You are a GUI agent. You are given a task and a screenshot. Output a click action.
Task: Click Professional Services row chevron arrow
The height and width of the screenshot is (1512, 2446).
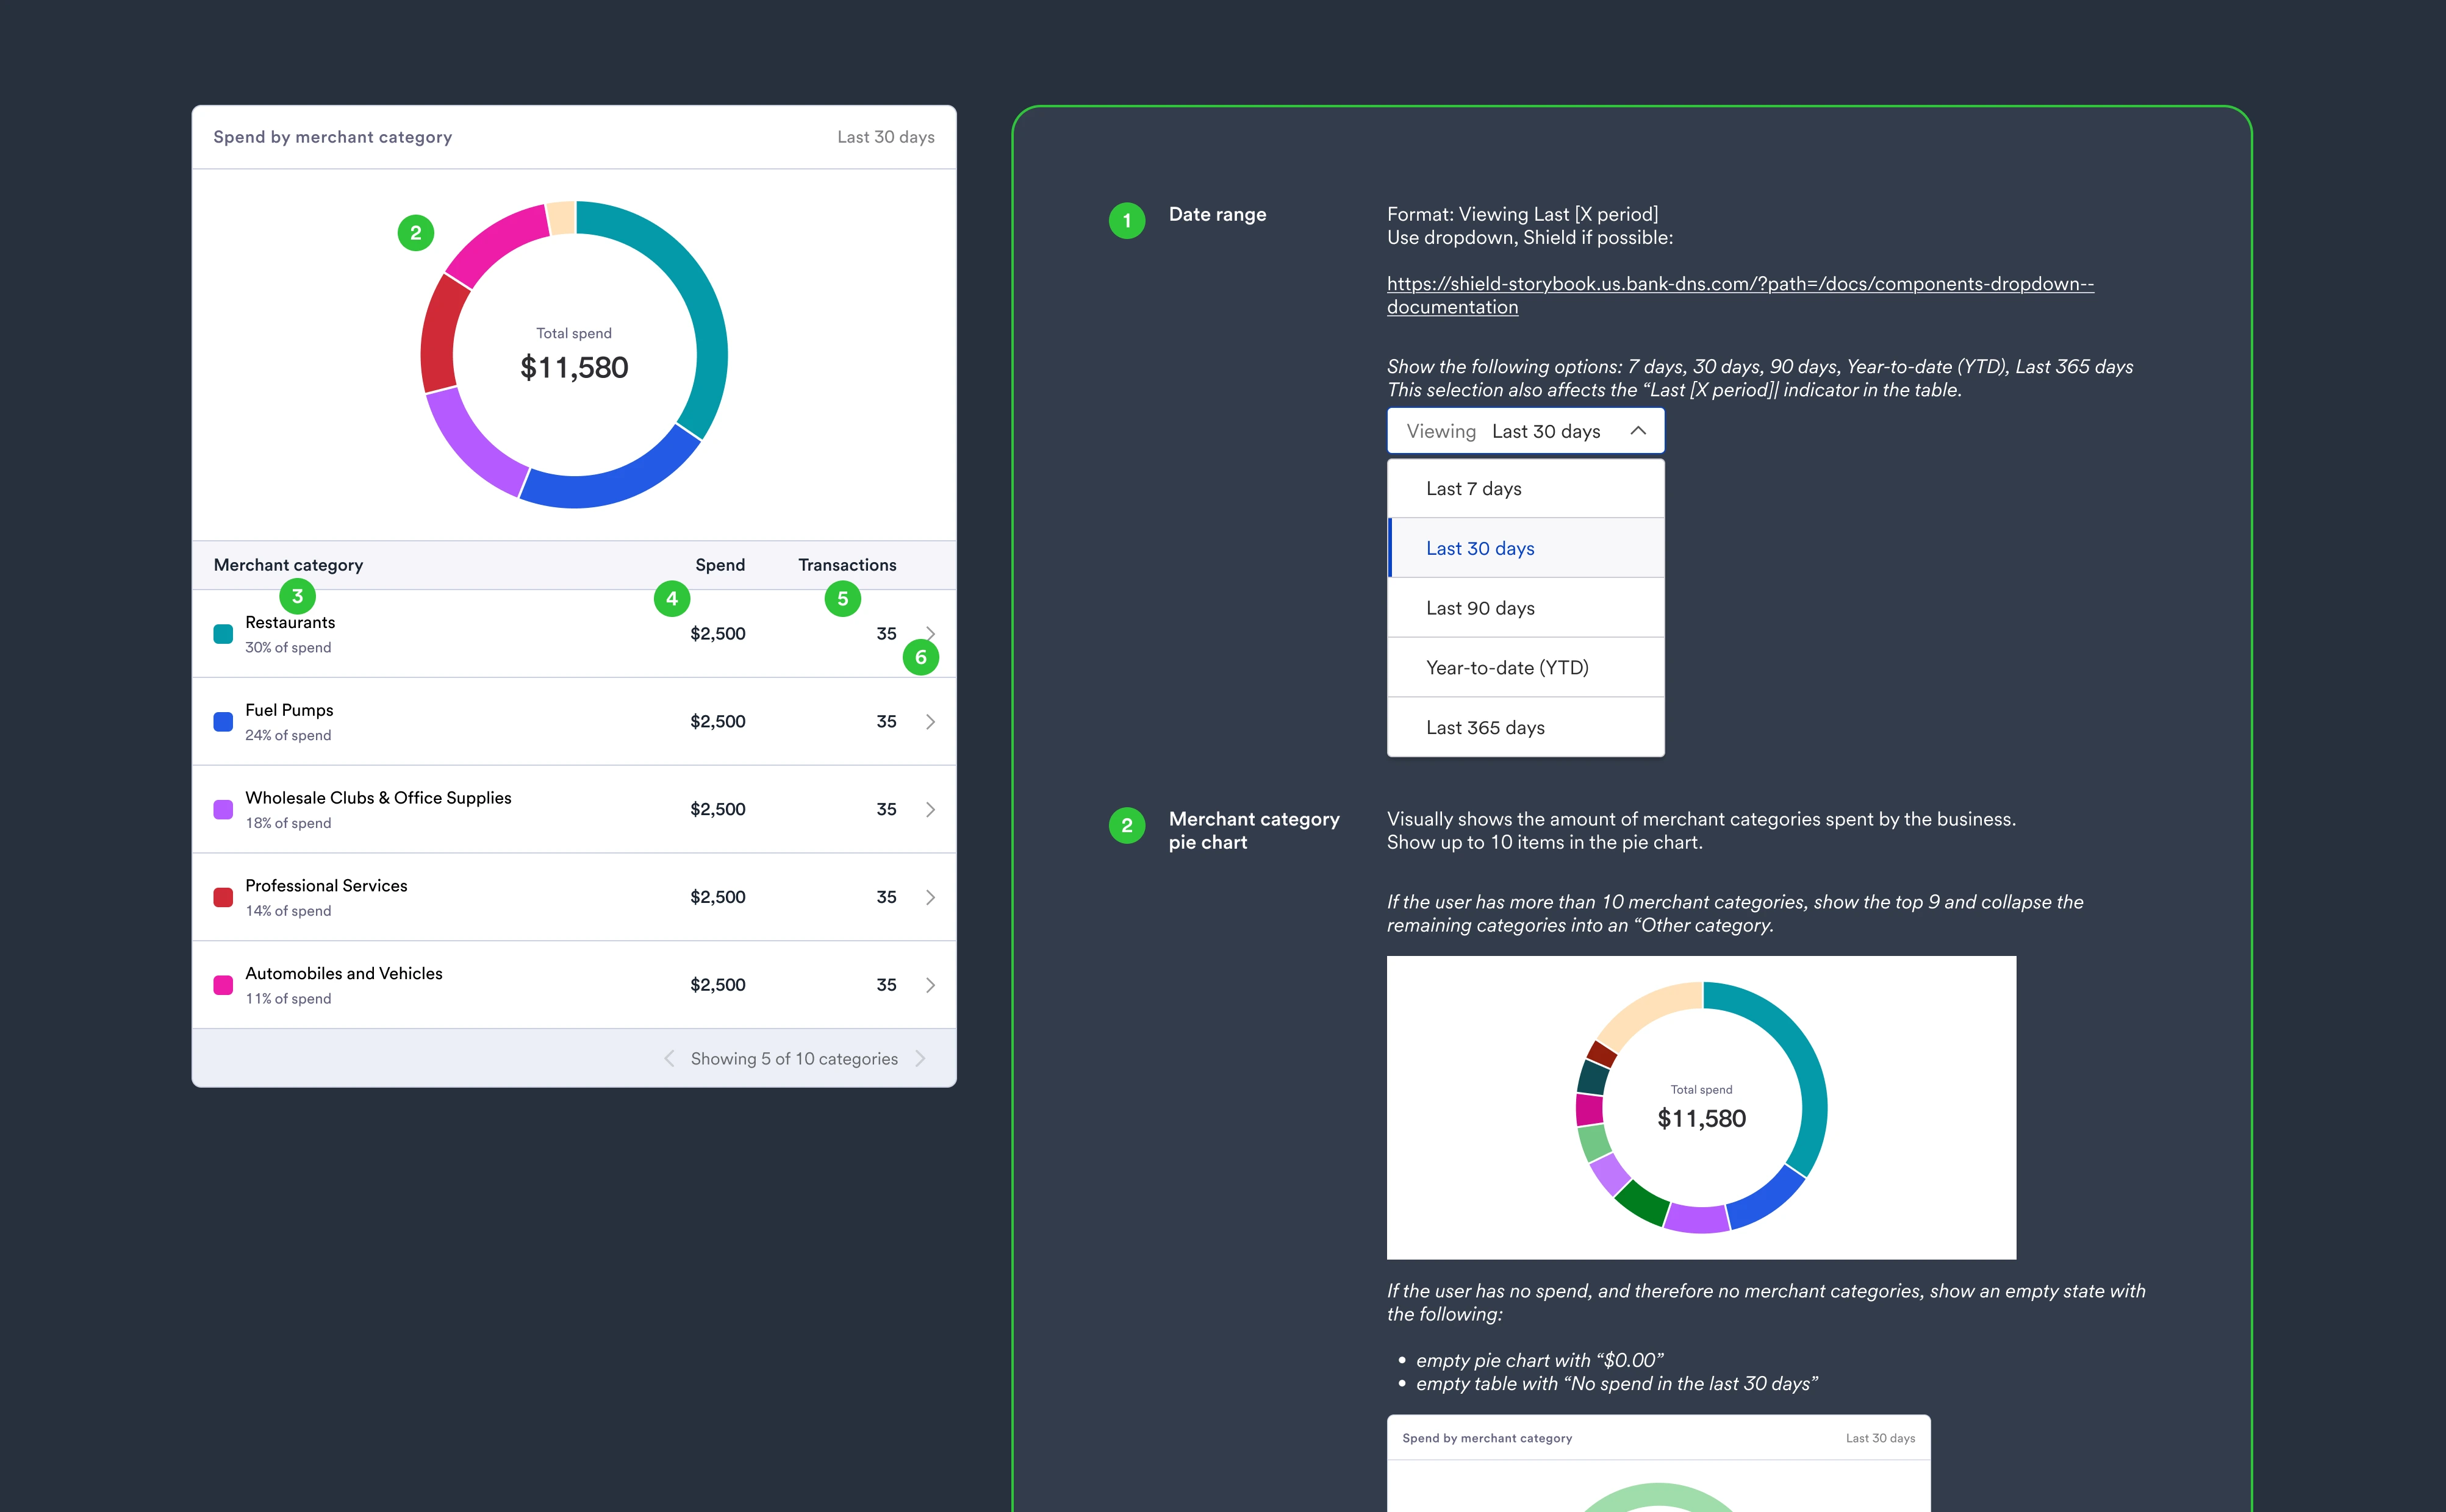[x=930, y=897]
